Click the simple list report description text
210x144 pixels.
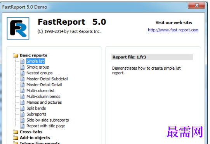146,70
